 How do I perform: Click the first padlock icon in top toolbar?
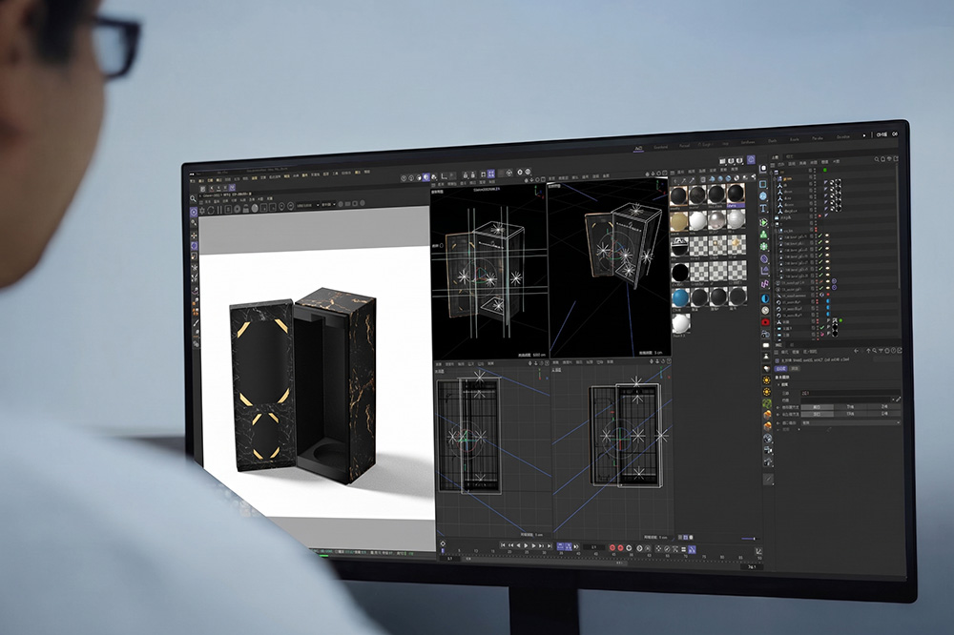(466, 175)
